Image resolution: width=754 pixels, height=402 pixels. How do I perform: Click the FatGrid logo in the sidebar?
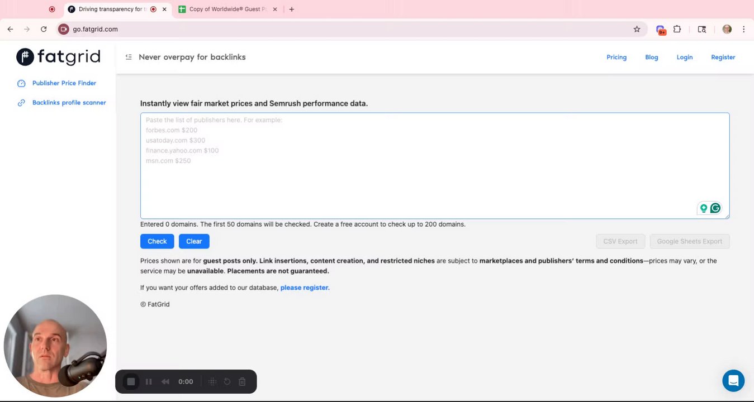[x=58, y=57]
